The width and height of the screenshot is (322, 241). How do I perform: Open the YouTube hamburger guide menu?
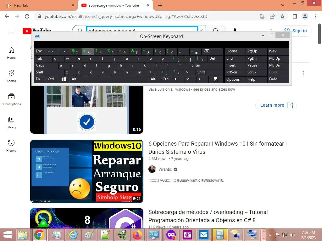coord(11,31)
